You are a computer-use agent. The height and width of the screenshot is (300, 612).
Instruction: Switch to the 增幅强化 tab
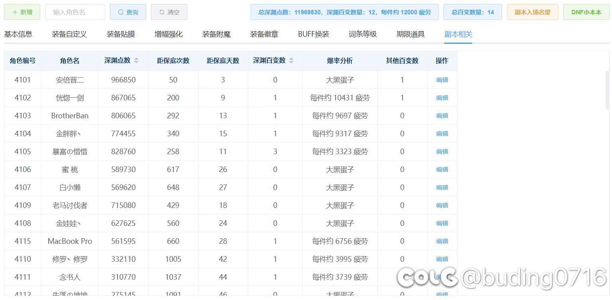click(x=169, y=34)
